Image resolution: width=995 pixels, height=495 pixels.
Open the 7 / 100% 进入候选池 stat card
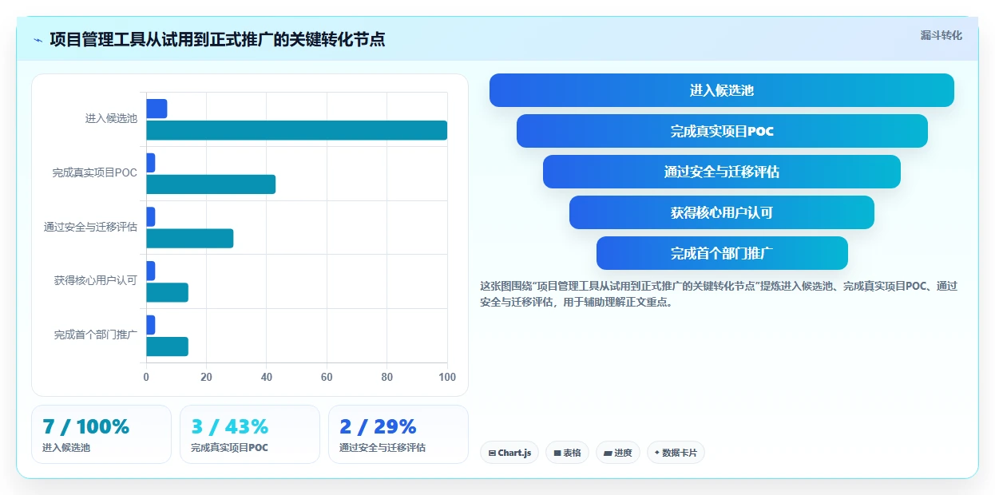101,434
